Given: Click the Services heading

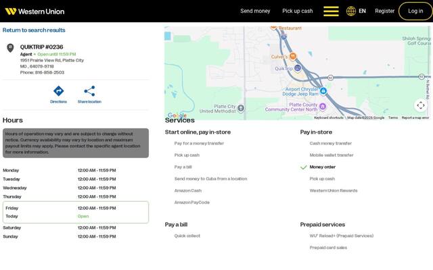Looking at the screenshot, I should (180, 120).
